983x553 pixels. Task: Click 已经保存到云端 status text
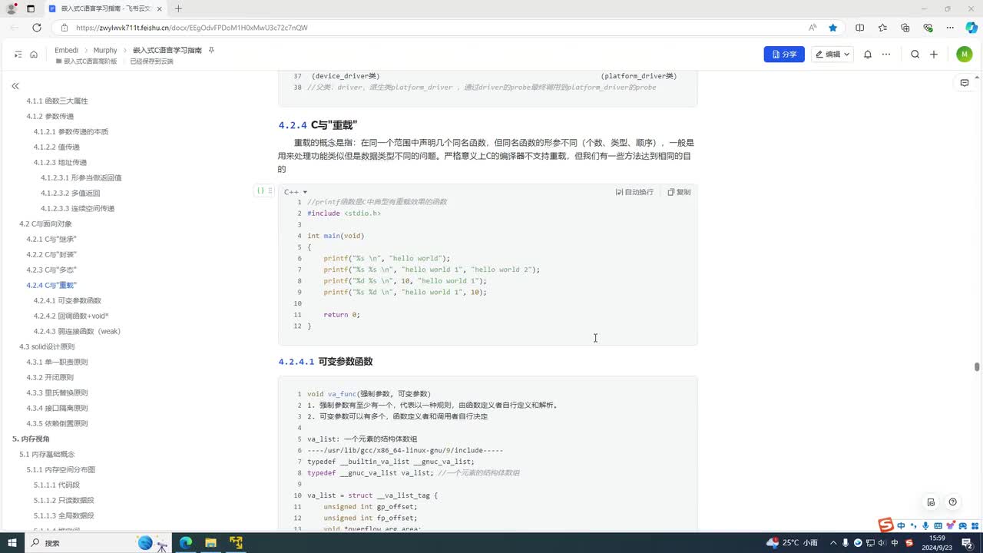click(x=151, y=61)
